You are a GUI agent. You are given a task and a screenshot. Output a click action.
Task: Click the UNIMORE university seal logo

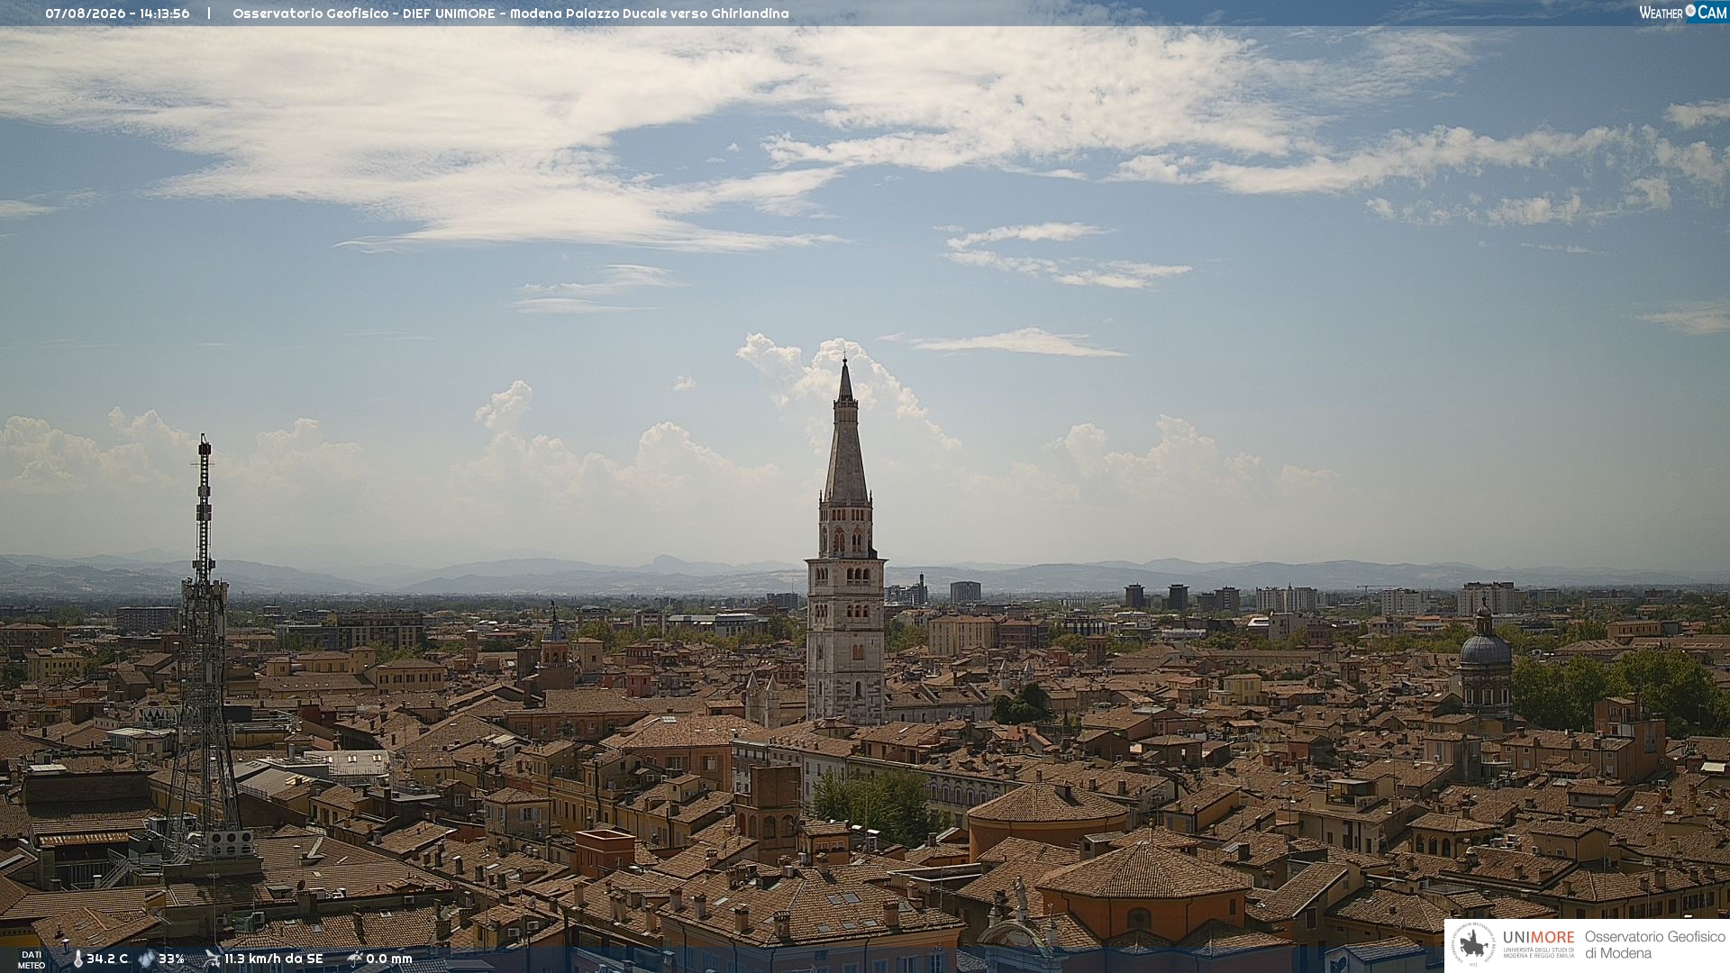click(1472, 945)
